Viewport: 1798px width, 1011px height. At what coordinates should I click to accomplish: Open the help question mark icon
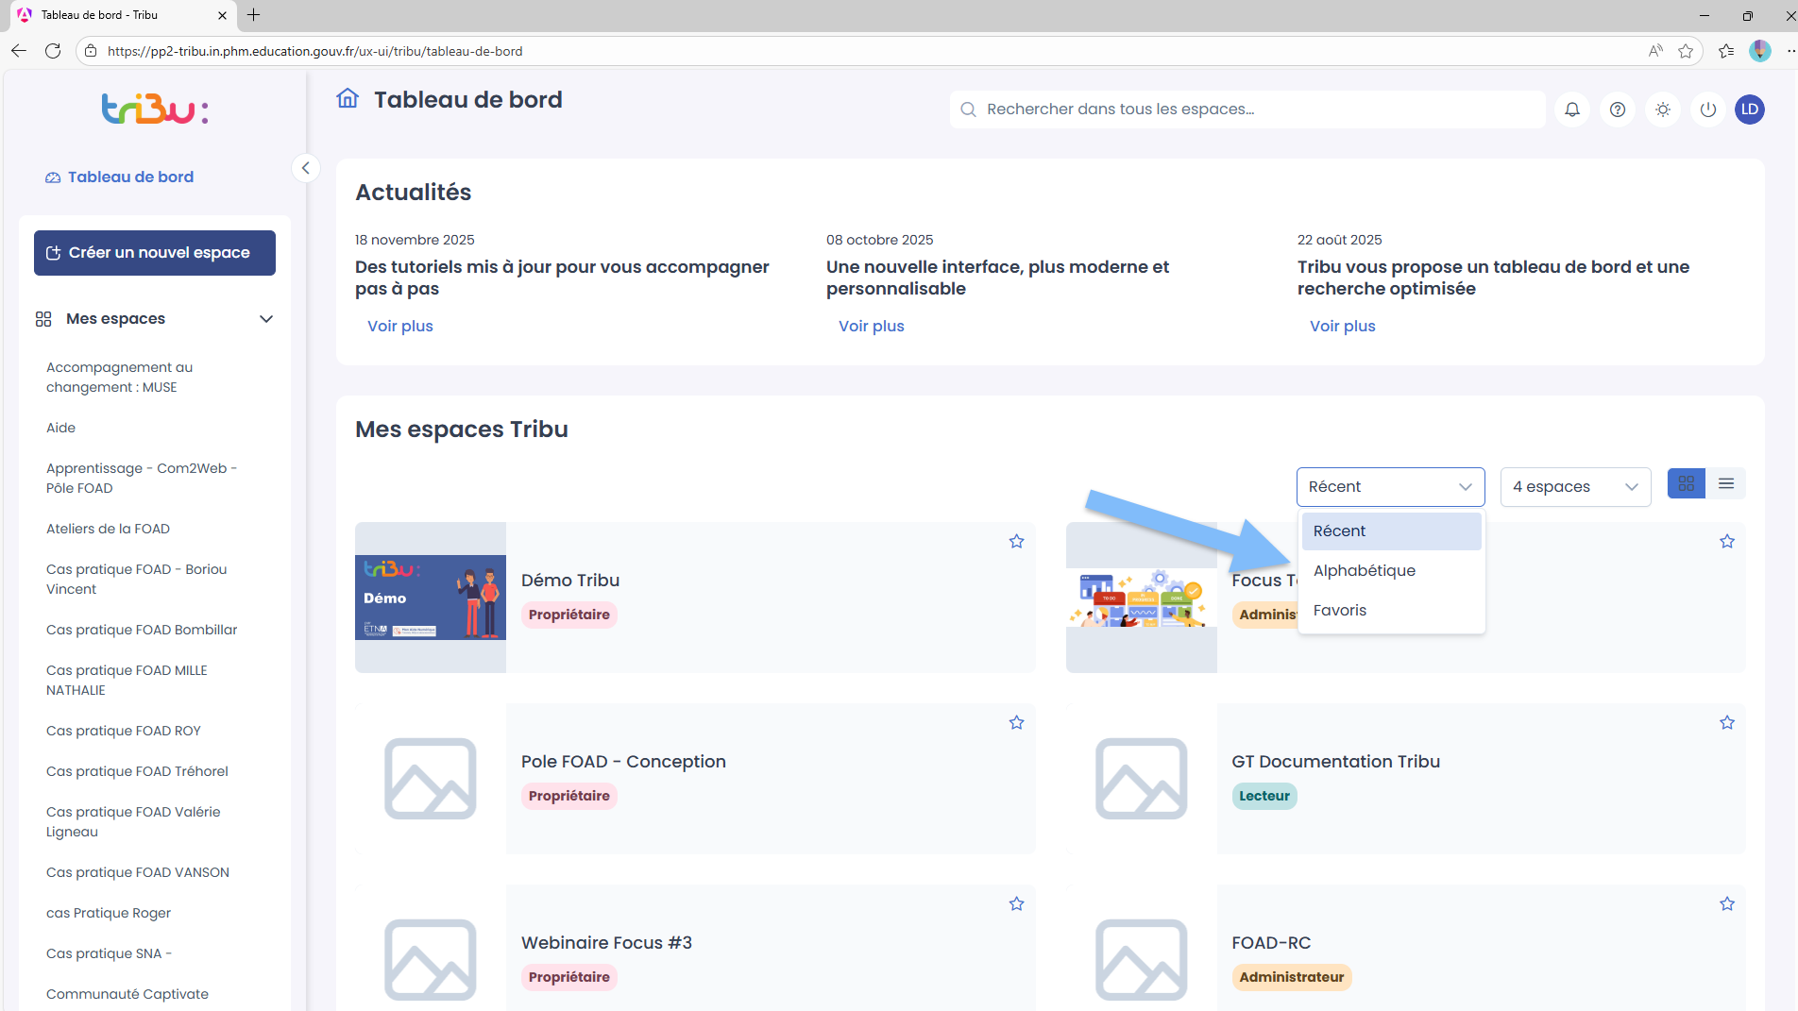[x=1618, y=110]
